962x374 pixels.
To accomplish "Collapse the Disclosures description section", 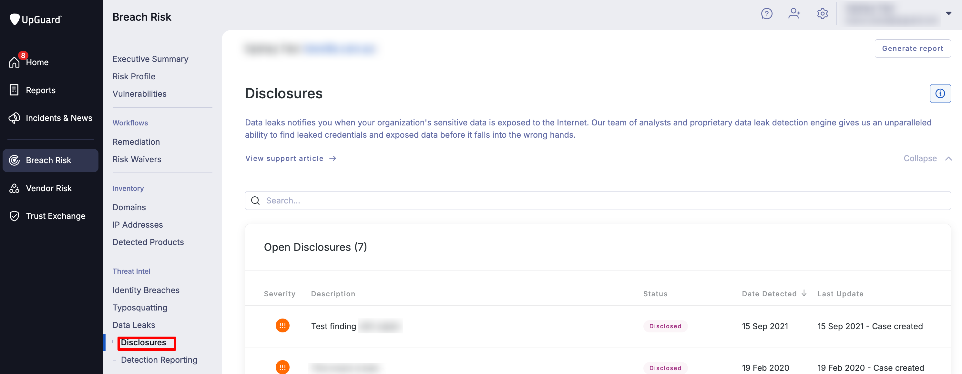I will point(928,159).
